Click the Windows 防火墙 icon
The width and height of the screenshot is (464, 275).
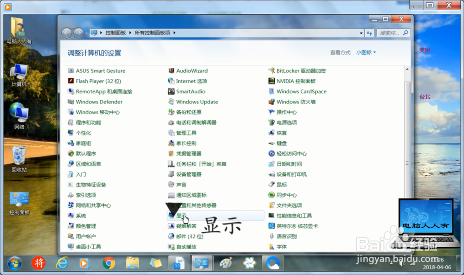click(271, 102)
